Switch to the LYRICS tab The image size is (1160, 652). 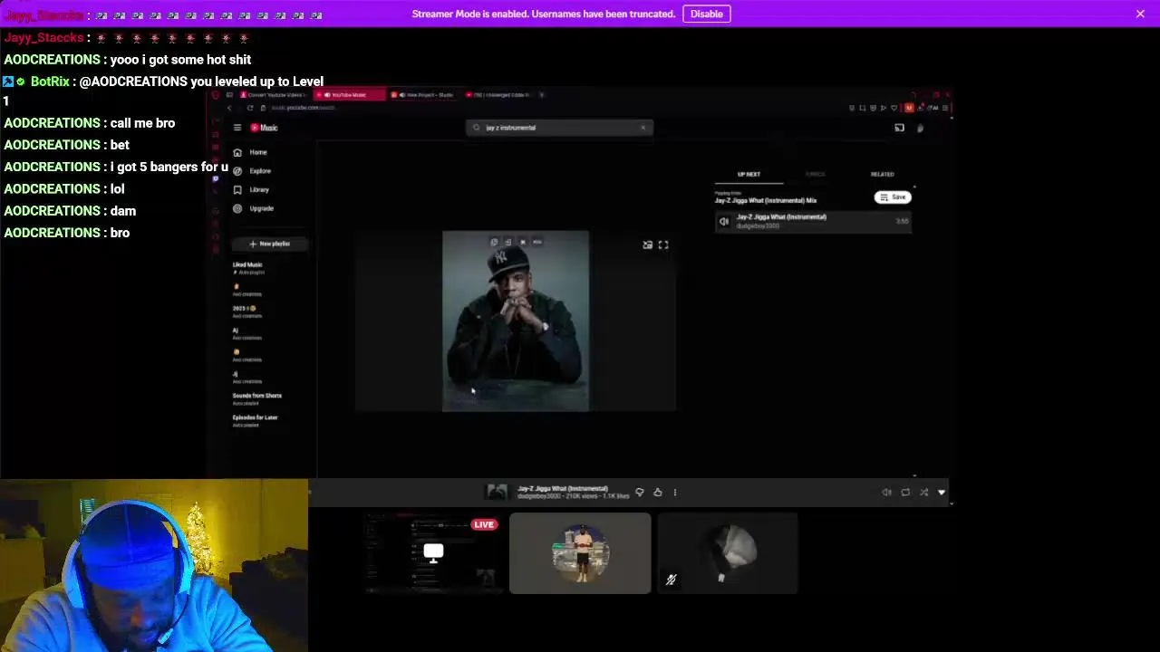pyautogui.click(x=816, y=174)
